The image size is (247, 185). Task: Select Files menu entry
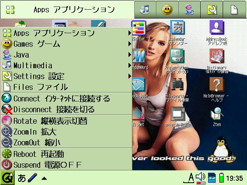41,87
